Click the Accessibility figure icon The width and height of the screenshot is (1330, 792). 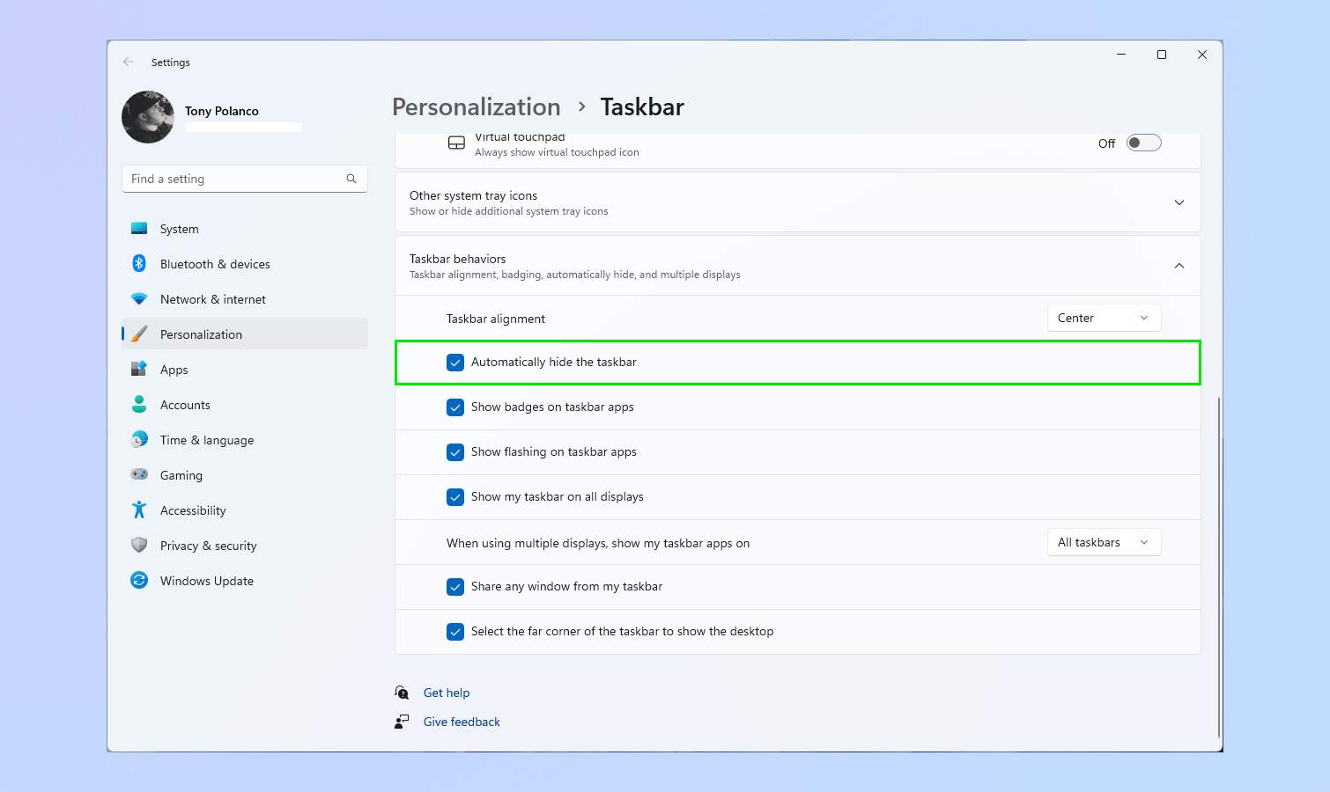coord(139,510)
